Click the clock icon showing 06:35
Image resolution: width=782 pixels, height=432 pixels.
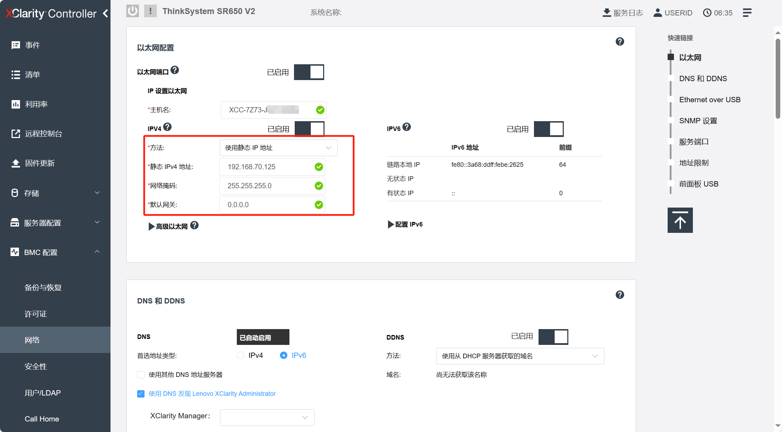pos(707,13)
